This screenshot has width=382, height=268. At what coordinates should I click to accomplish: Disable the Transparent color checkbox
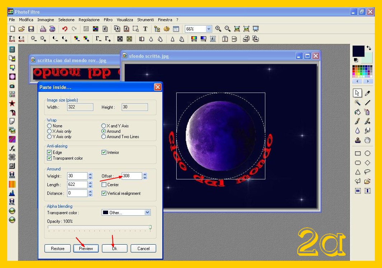[x=50, y=158]
